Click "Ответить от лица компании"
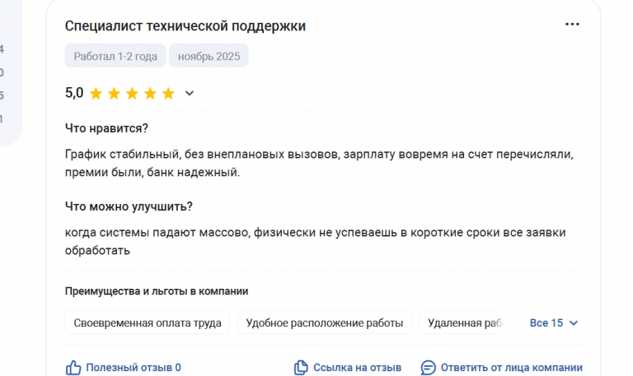Image resolution: width=633 pixels, height=376 pixels. [x=511, y=367]
